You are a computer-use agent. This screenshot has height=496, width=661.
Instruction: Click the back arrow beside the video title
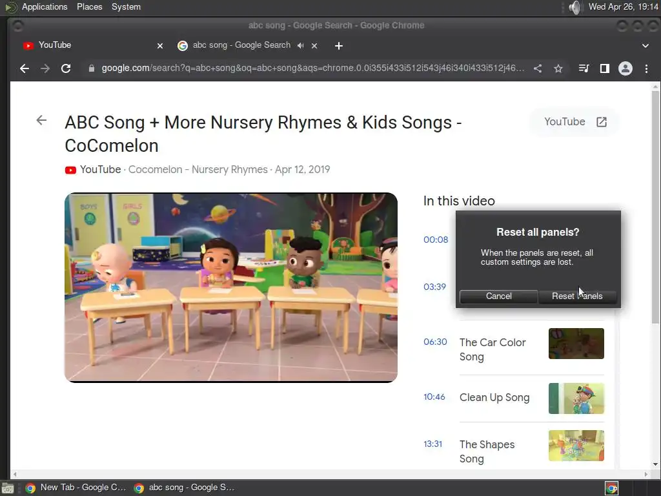pos(41,120)
